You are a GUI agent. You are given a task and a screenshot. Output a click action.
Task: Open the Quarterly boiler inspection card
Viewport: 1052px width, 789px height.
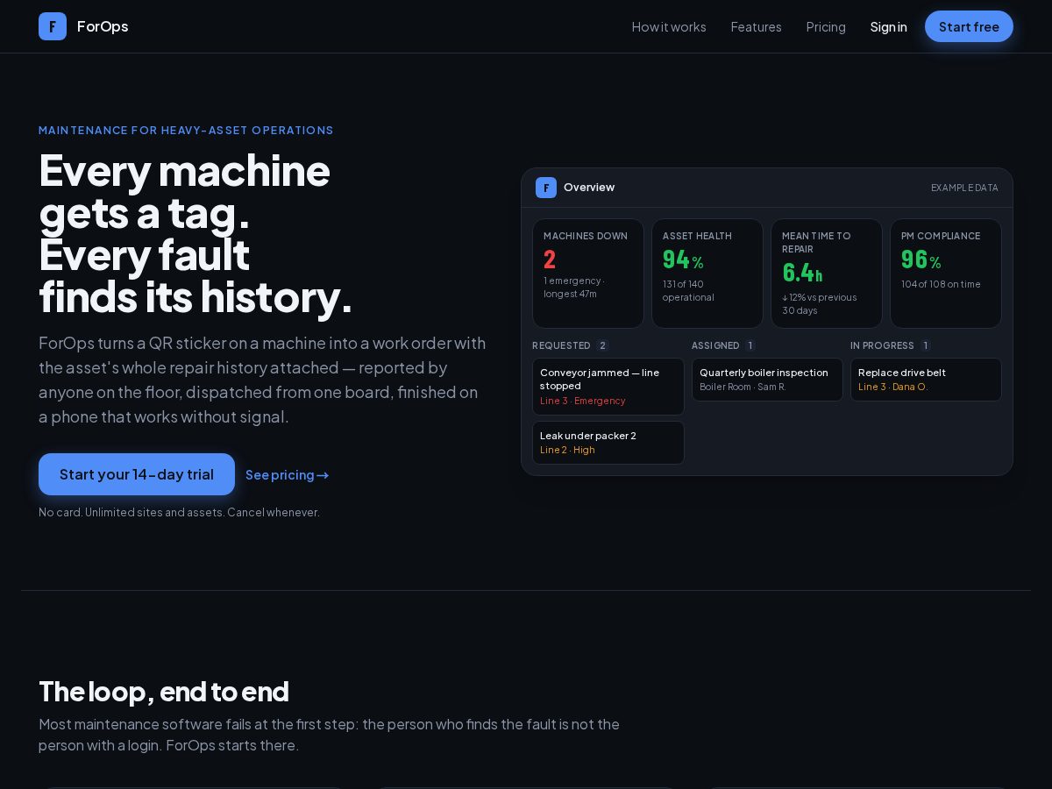point(767,380)
